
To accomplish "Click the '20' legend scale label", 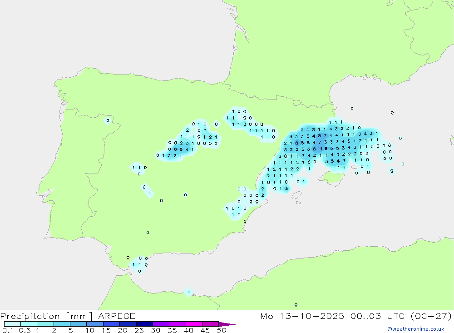I will (123, 330).
